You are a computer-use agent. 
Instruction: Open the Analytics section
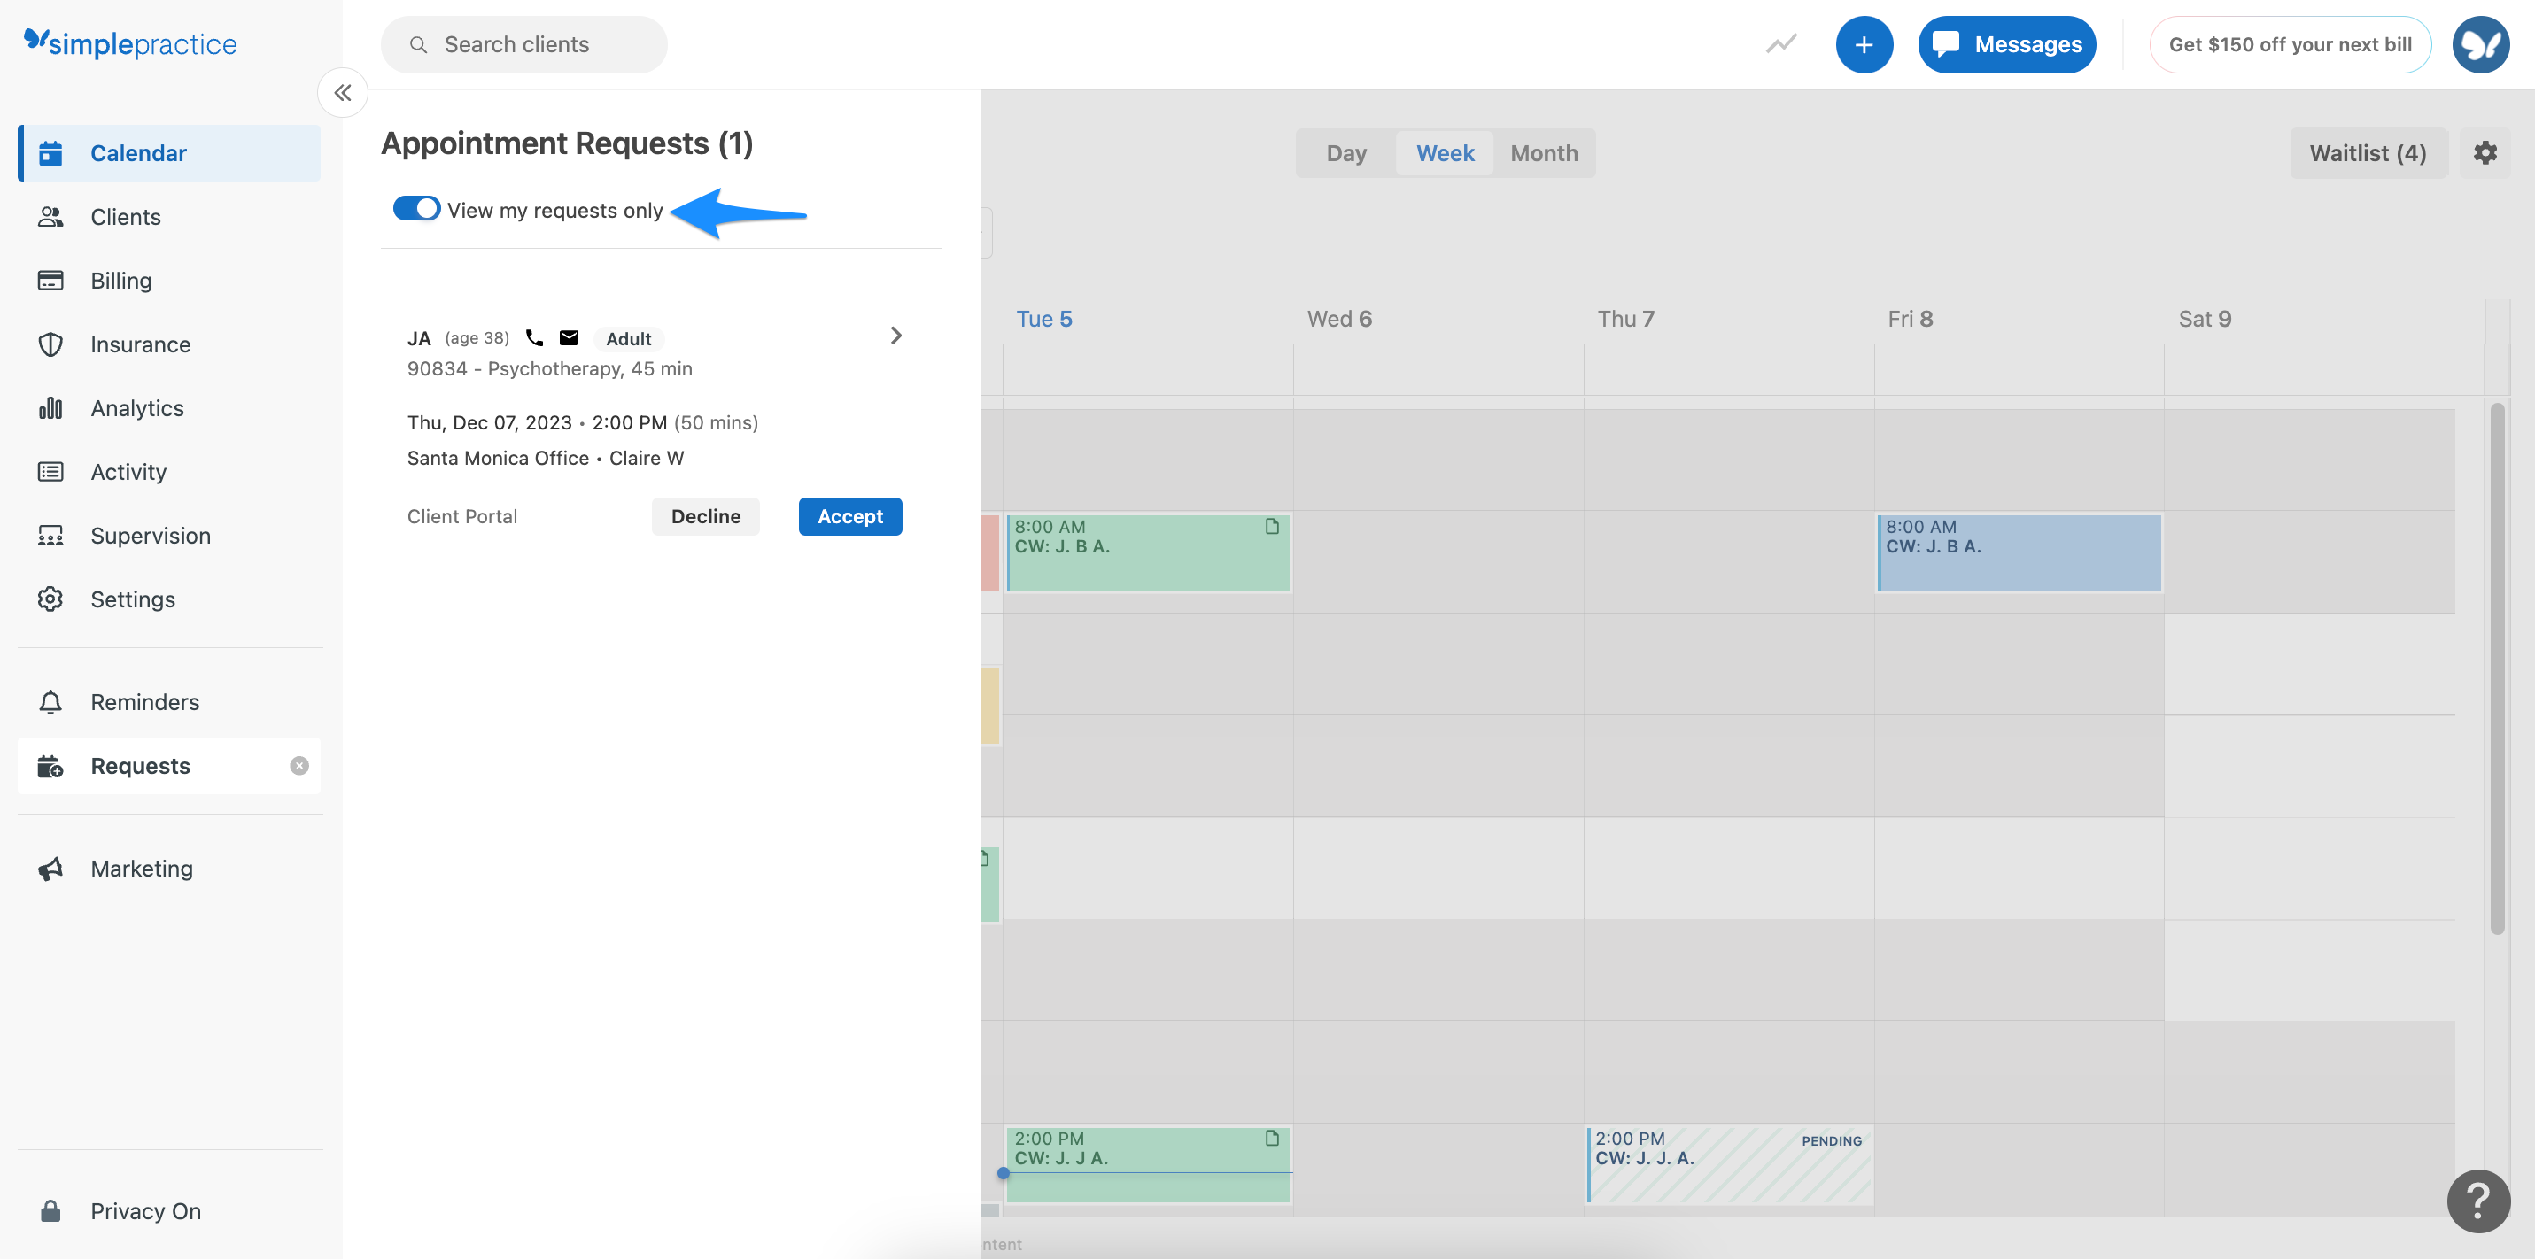tap(136, 407)
